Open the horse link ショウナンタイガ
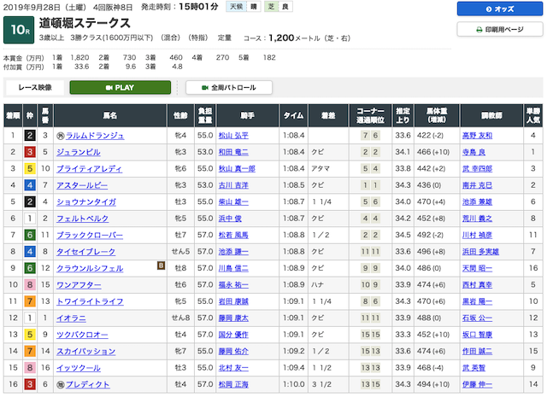The image size is (547, 397). tap(86, 202)
